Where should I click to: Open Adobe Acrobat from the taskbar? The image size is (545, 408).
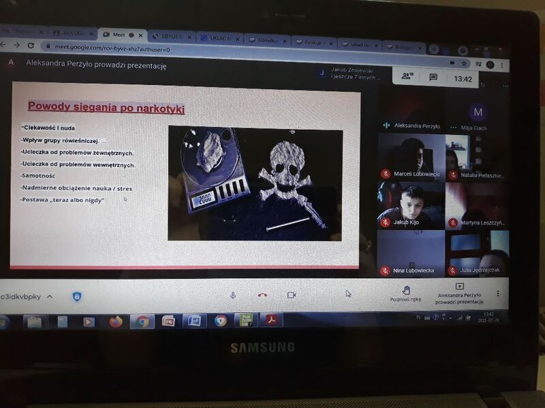tap(272, 320)
